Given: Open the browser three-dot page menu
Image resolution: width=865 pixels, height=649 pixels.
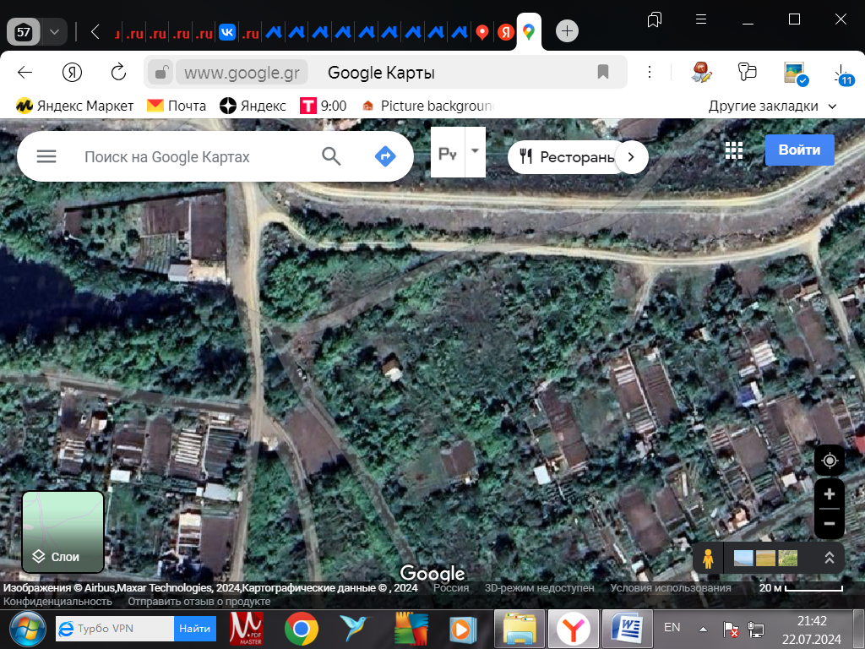Looking at the screenshot, I should (650, 72).
